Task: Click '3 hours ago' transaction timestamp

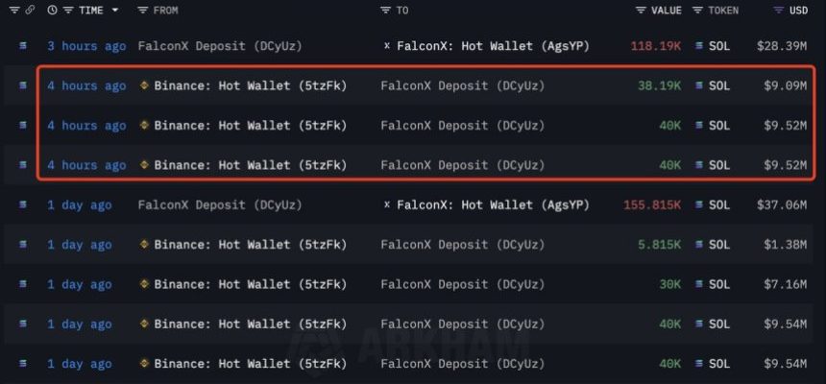Action: click(x=86, y=46)
